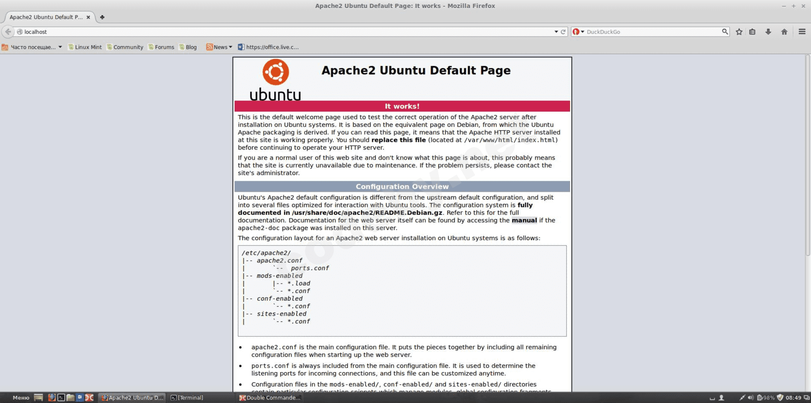811x403 pixels.
Task: Click the window list icon at panel end
Action: click(806, 398)
